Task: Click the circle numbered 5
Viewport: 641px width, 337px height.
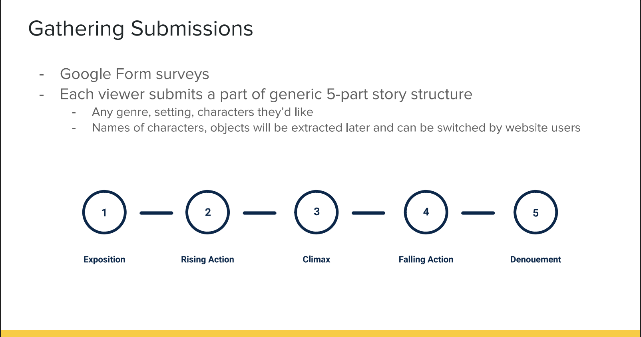Action: (x=535, y=212)
